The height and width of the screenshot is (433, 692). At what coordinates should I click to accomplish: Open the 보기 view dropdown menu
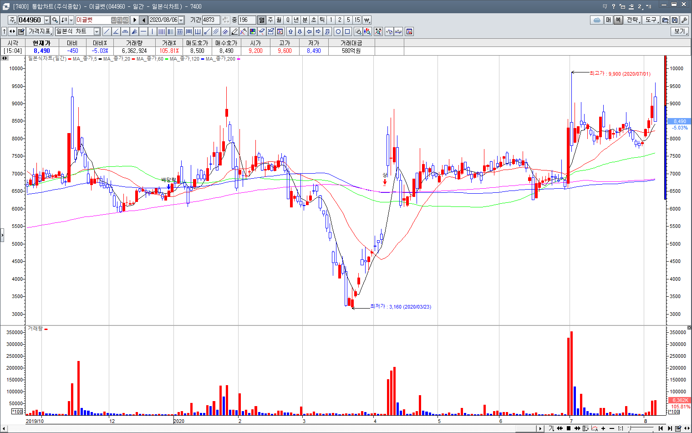(x=680, y=31)
